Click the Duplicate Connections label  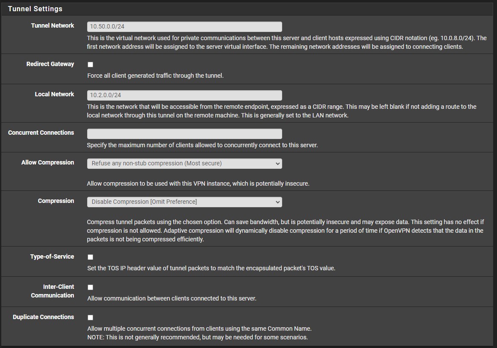pos(43,317)
